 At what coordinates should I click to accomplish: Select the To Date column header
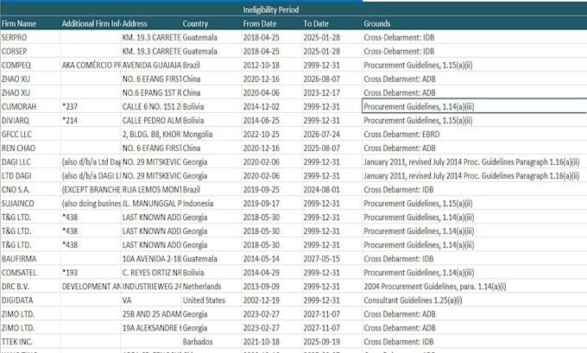tap(332, 23)
